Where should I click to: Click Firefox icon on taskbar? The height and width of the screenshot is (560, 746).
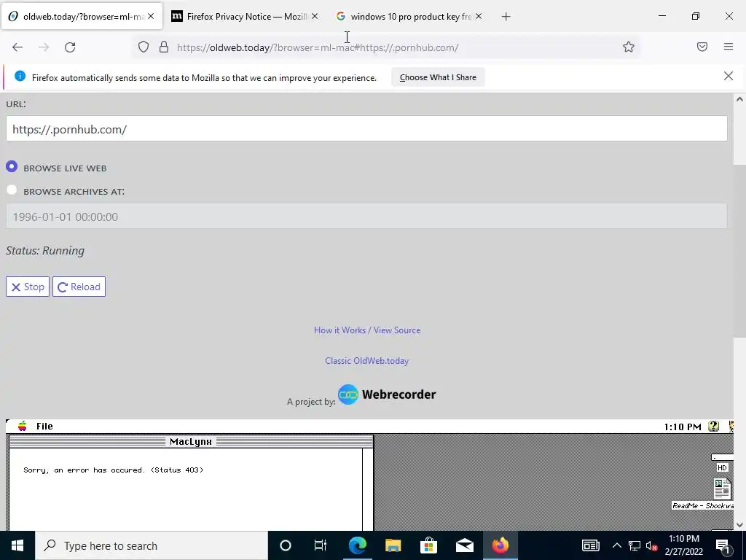500,545
